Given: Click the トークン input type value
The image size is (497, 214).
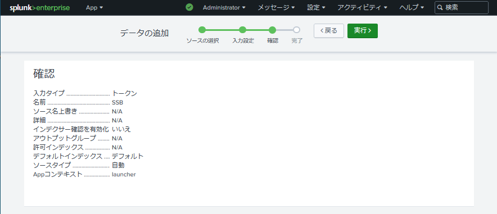Looking at the screenshot, I should click(125, 93).
